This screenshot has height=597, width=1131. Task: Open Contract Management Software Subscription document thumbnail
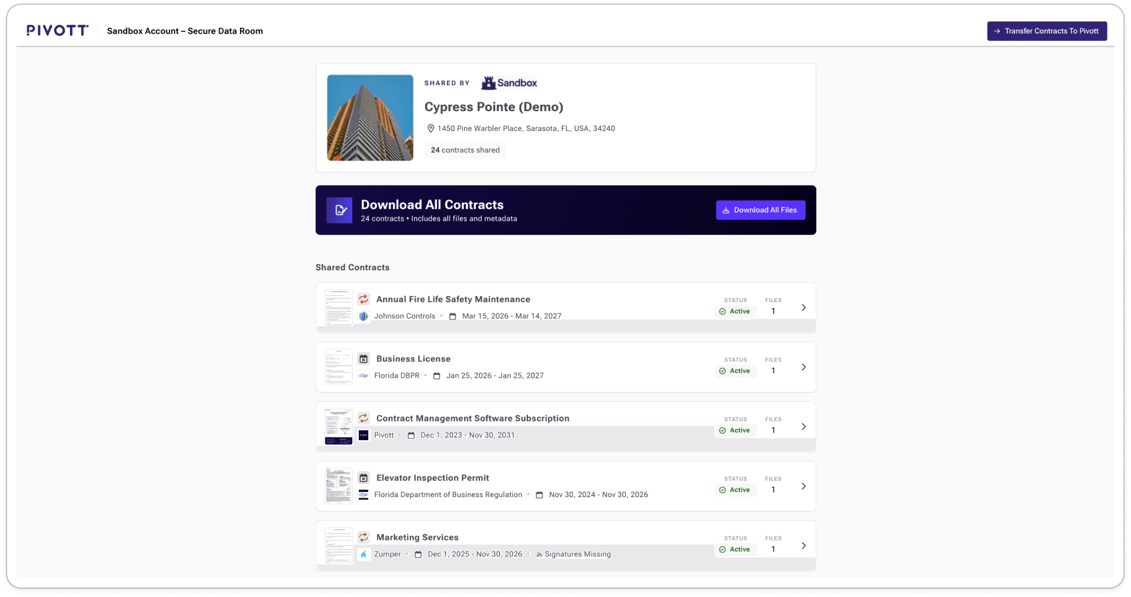click(339, 427)
